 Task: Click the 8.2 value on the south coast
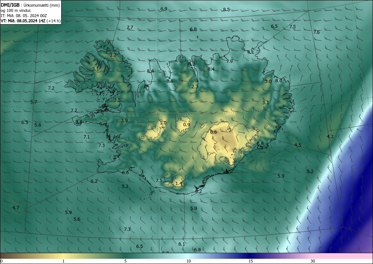(198, 191)
